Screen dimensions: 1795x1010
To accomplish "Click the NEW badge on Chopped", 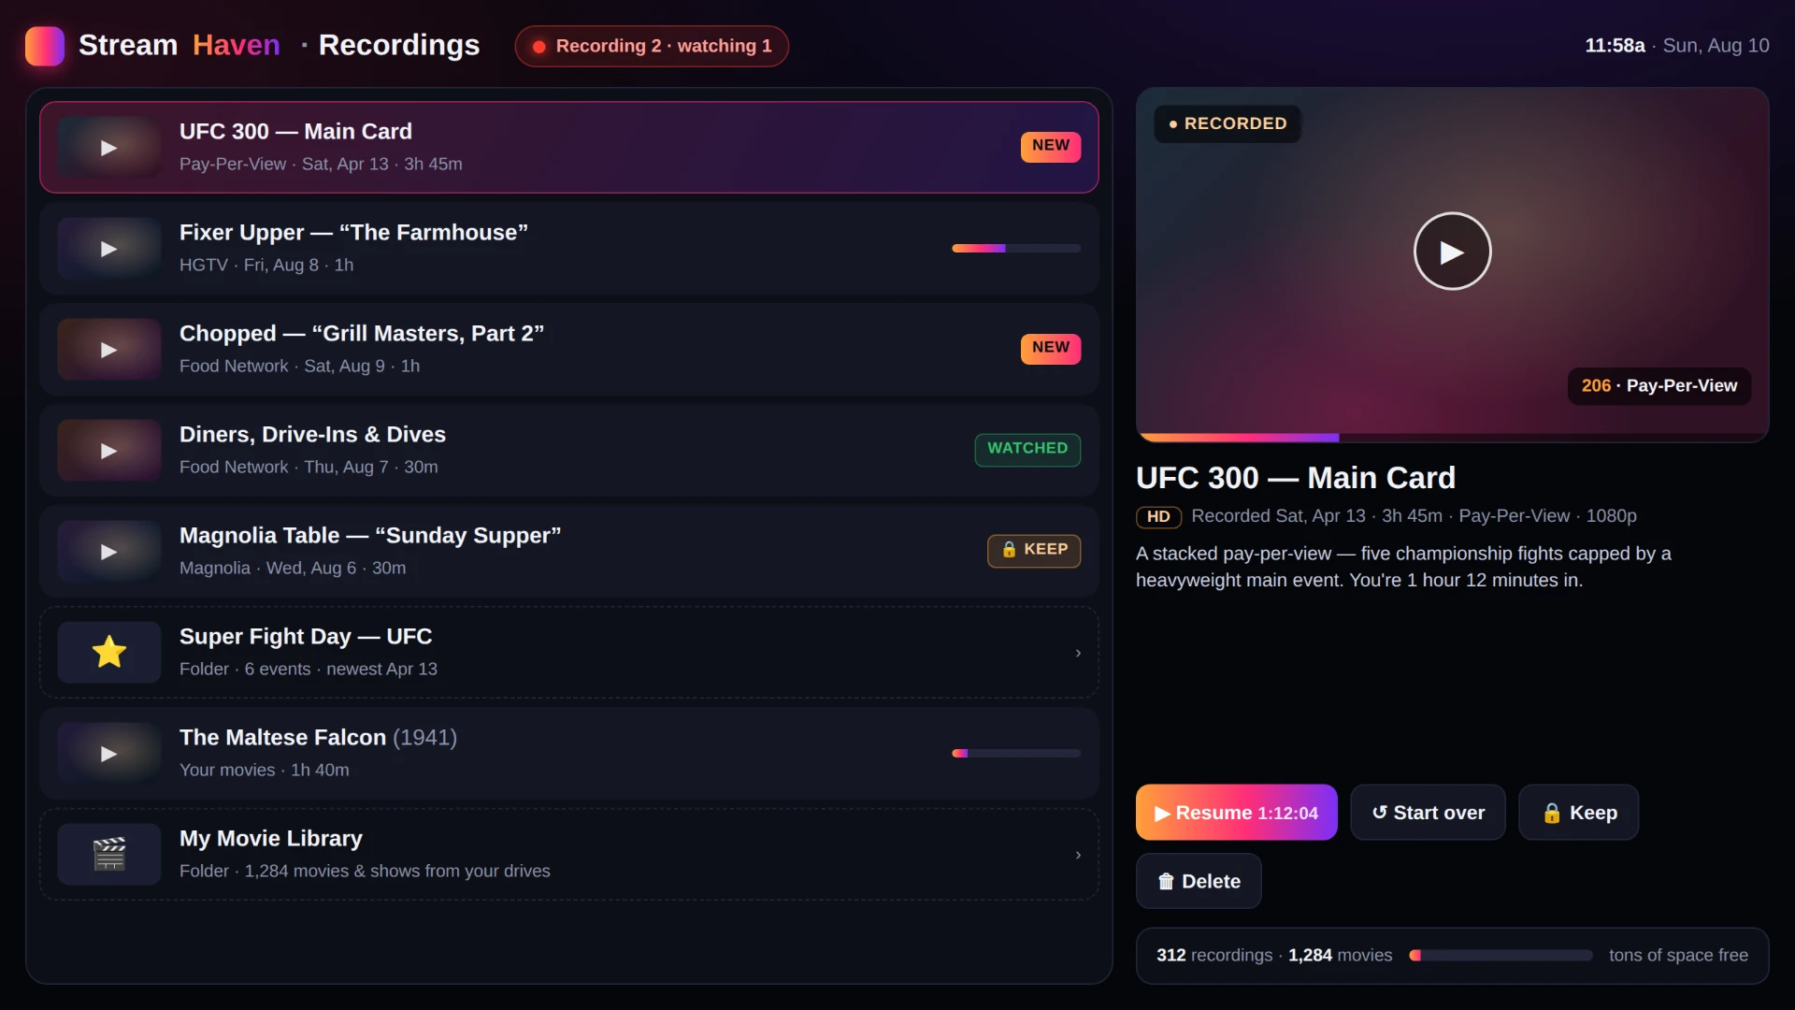I will click(1051, 348).
